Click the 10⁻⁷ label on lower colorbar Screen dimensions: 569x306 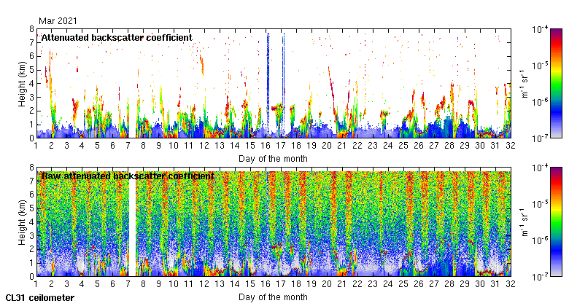tap(541, 276)
